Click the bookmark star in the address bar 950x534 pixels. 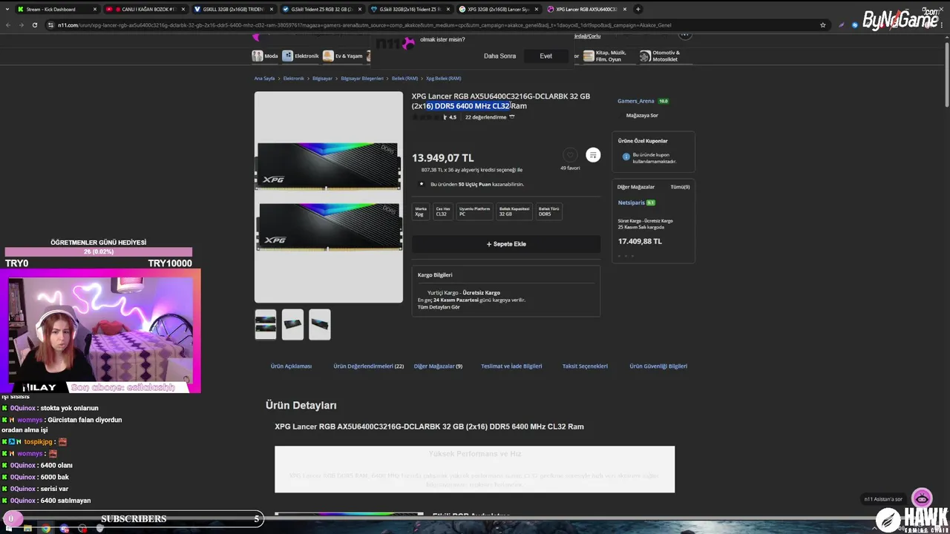pos(822,24)
